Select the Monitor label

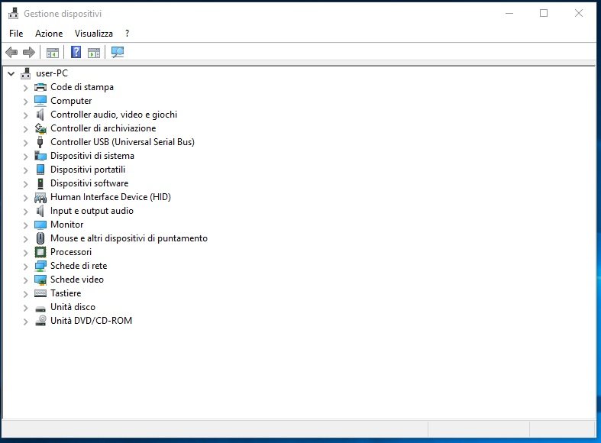point(66,225)
